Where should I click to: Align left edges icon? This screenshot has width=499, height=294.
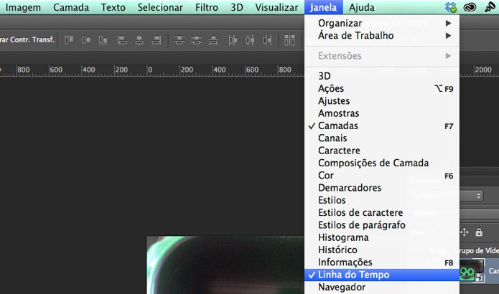[x=122, y=40]
